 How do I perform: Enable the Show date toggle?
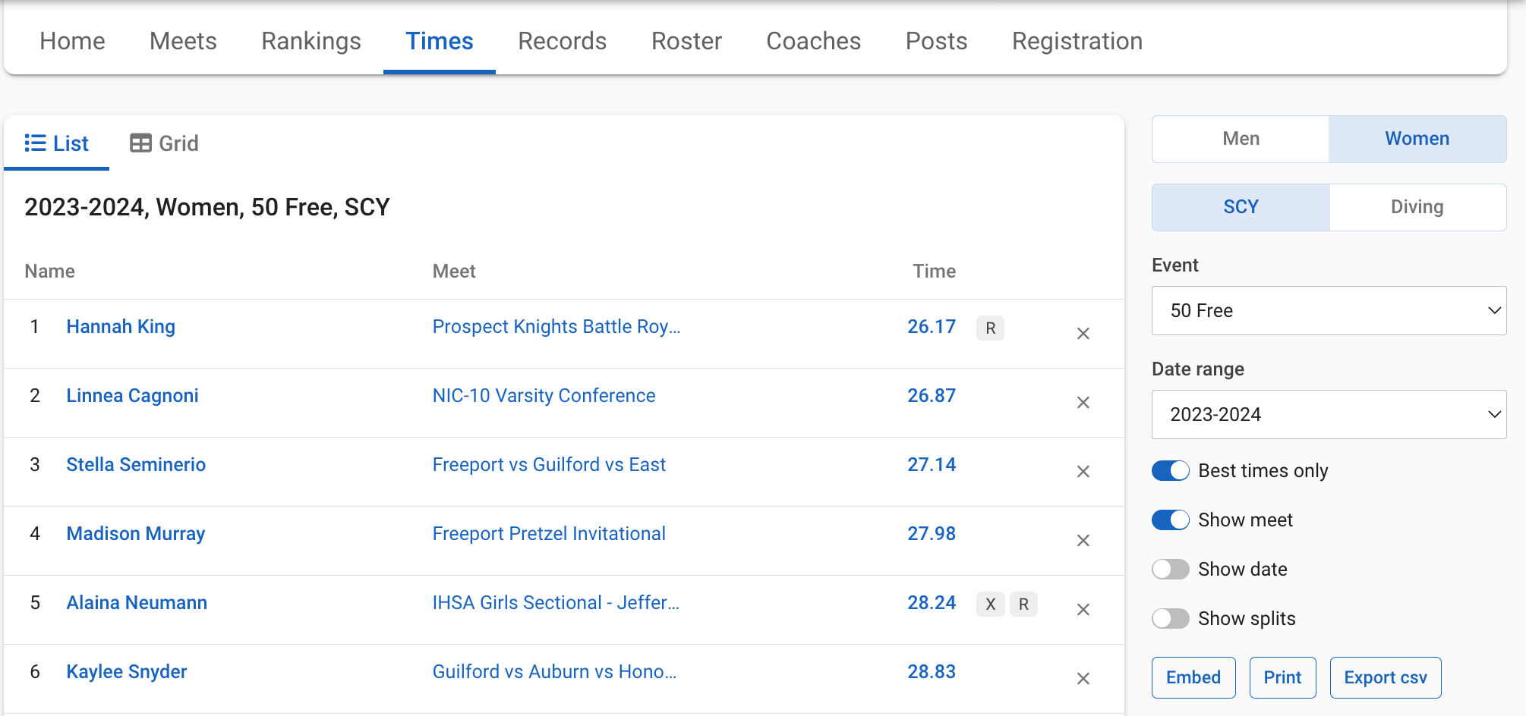1170,570
